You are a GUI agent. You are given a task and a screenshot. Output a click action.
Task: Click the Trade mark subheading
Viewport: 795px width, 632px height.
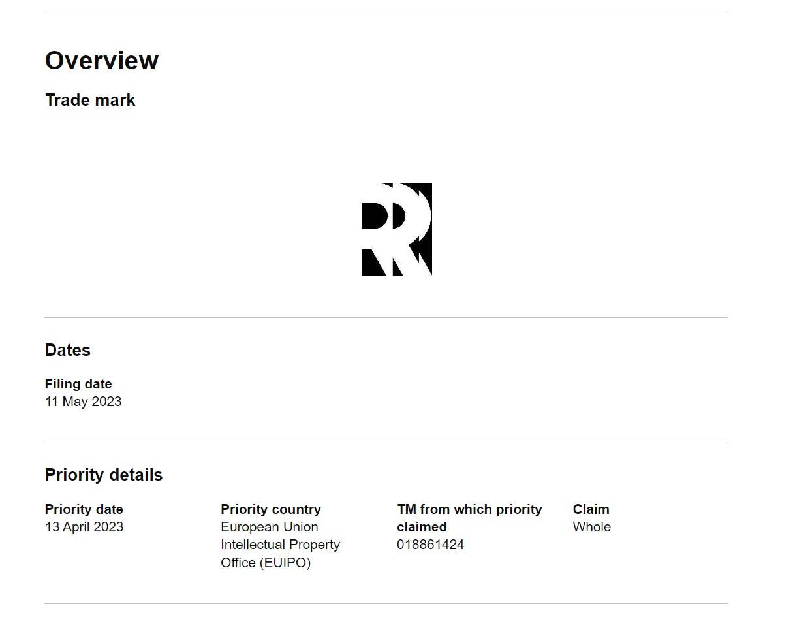[90, 101]
